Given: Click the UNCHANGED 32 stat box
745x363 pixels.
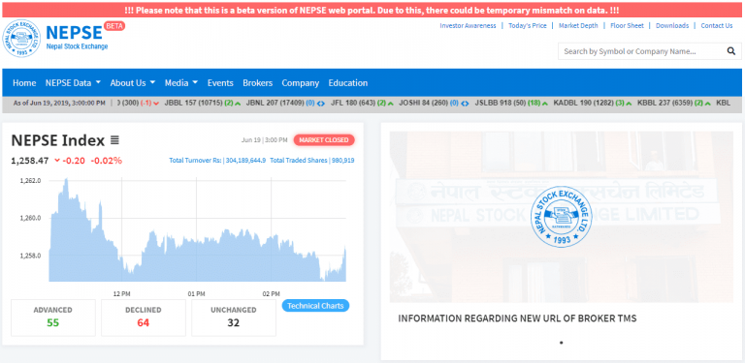Looking at the screenshot, I should tap(233, 318).
